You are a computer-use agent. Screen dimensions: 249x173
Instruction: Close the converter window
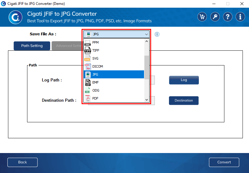(242, 4)
